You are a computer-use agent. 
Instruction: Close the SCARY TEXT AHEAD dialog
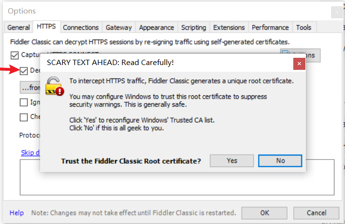(x=300, y=63)
